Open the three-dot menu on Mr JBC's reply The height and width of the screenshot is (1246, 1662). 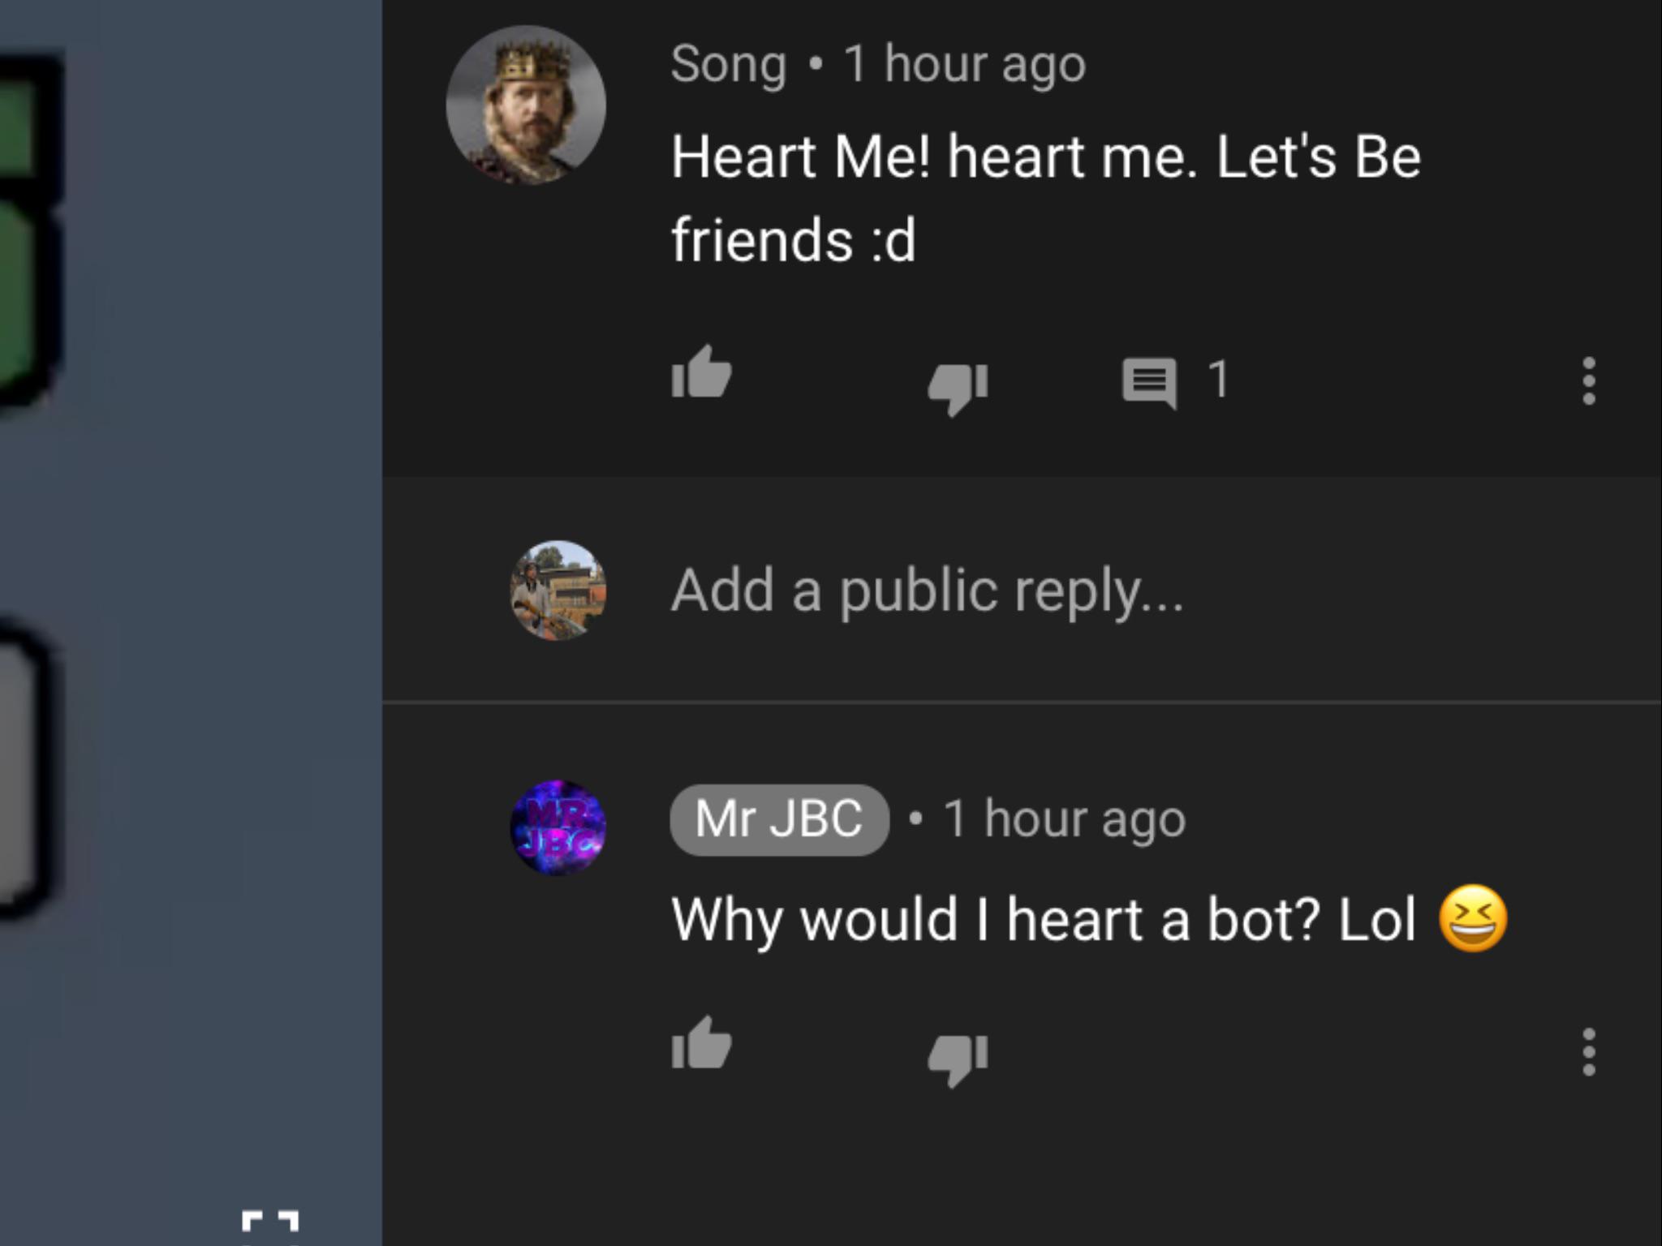pyautogui.click(x=1588, y=1052)
